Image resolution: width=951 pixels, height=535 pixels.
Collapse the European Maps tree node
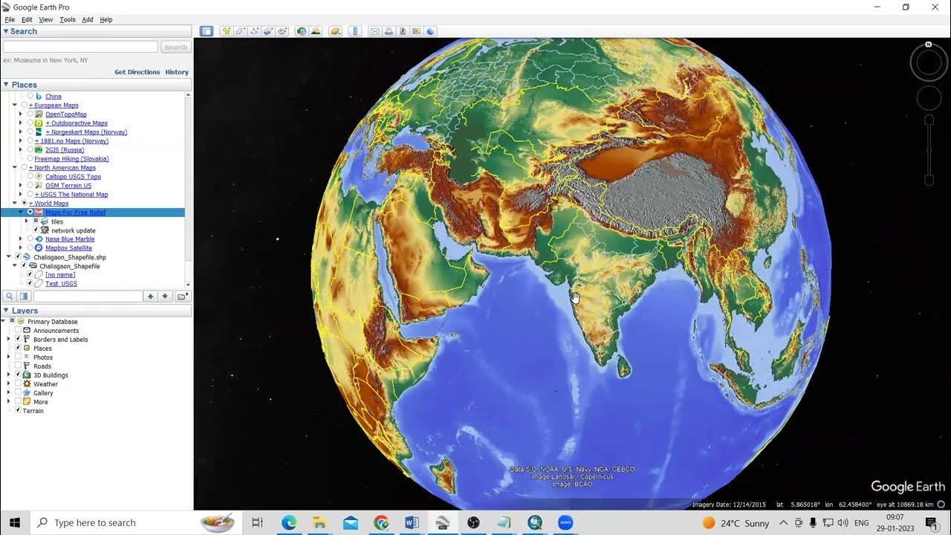pyautogui.click(x=15, y=106)
